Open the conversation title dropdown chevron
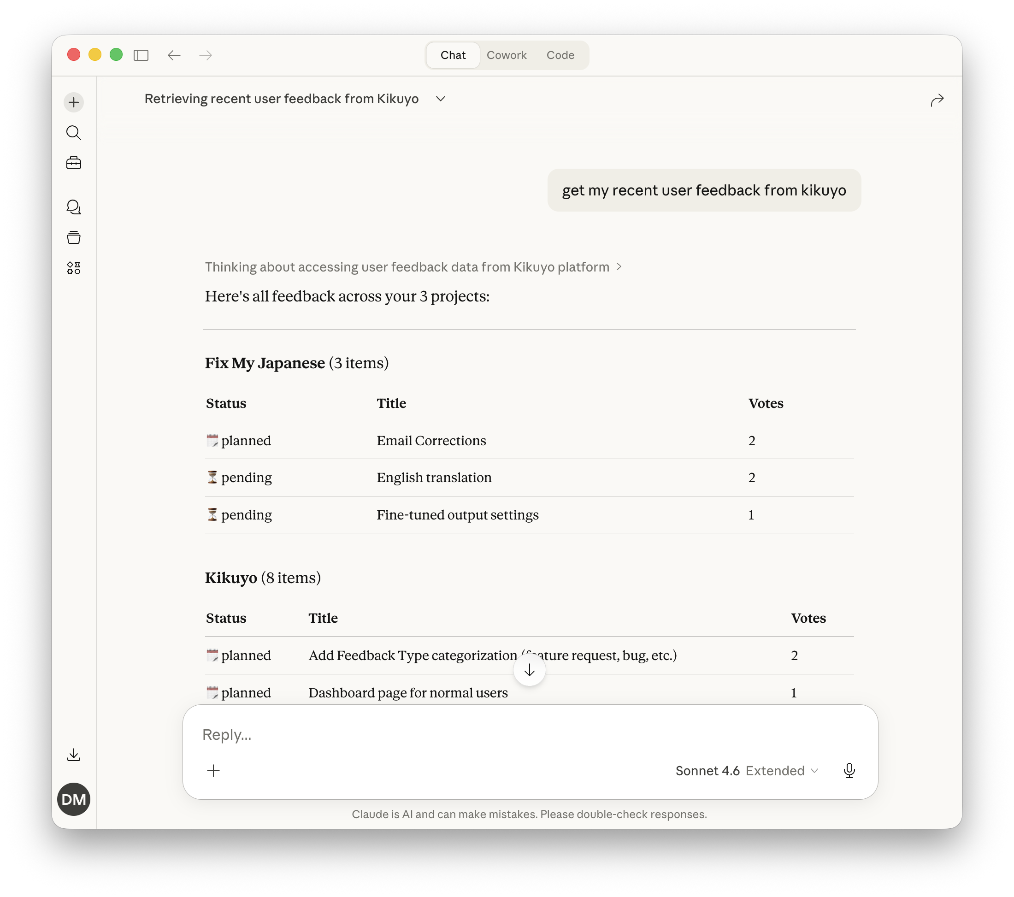This screenshot has width=1014, height=897. pos(441,99)
